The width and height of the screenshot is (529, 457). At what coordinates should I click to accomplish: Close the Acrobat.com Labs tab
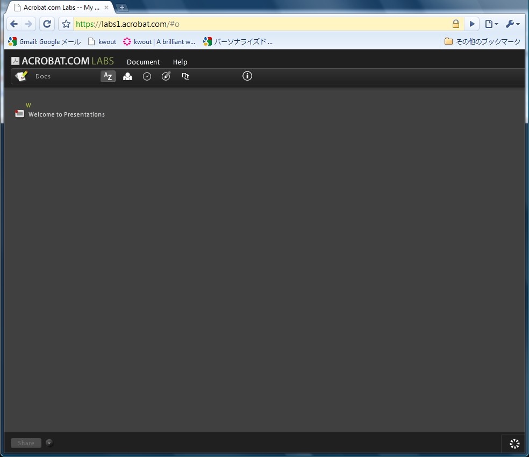click(106, 8)
